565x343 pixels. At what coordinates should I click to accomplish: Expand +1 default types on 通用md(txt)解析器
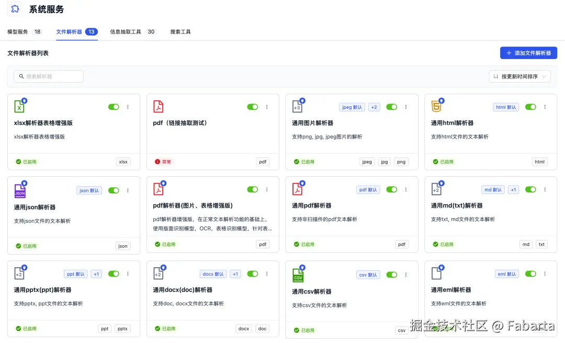[513, 189]
